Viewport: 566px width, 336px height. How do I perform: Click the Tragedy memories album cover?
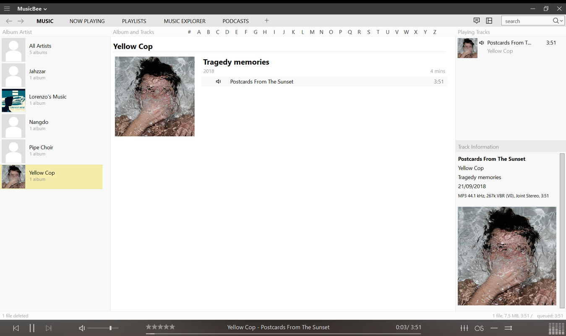click(155, 97)
